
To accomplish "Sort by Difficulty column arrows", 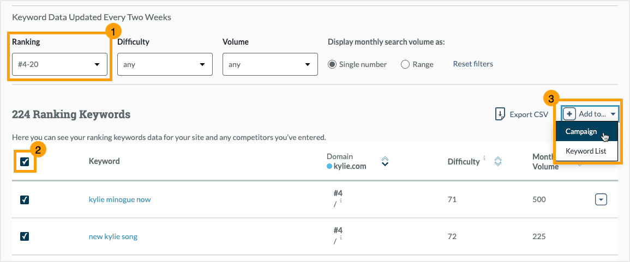I will click(x=497, y=161).
